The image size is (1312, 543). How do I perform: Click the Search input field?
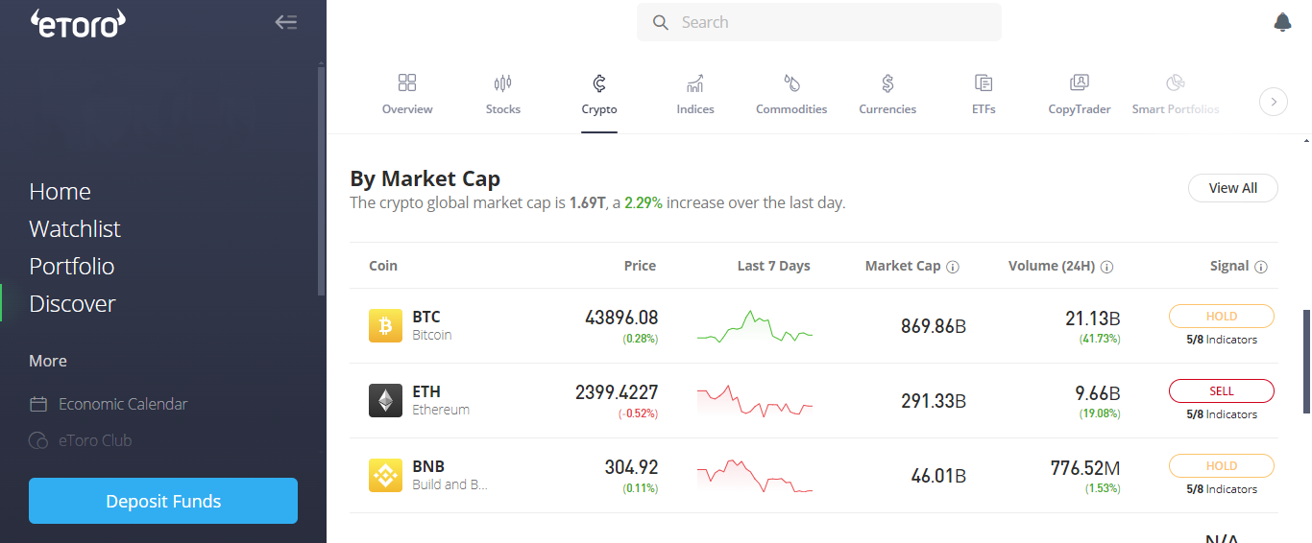coord(818,22)
